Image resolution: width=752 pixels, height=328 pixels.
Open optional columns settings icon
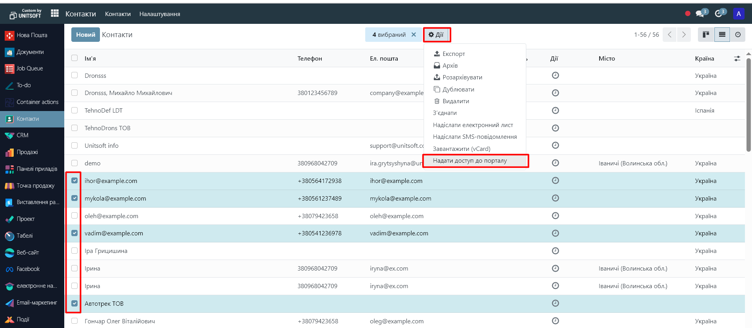pyautogui.click(x=737, y=59)
